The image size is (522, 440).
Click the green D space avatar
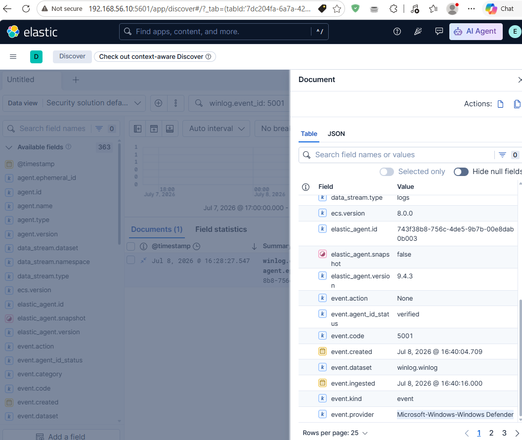tap(36, 56)
